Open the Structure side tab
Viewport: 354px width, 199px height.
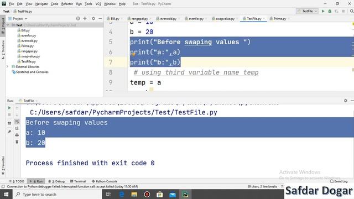pyautogui.click(x=3, y=50)
